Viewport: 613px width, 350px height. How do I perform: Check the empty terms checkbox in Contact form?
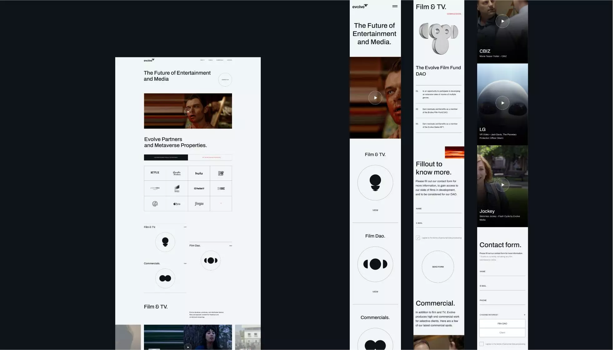(482, 344)
